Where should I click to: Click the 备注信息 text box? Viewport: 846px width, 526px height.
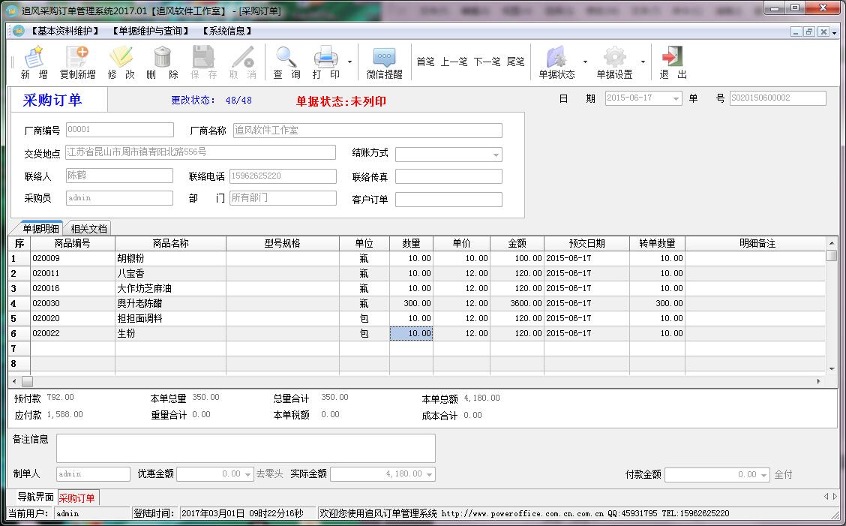[245, 448]
